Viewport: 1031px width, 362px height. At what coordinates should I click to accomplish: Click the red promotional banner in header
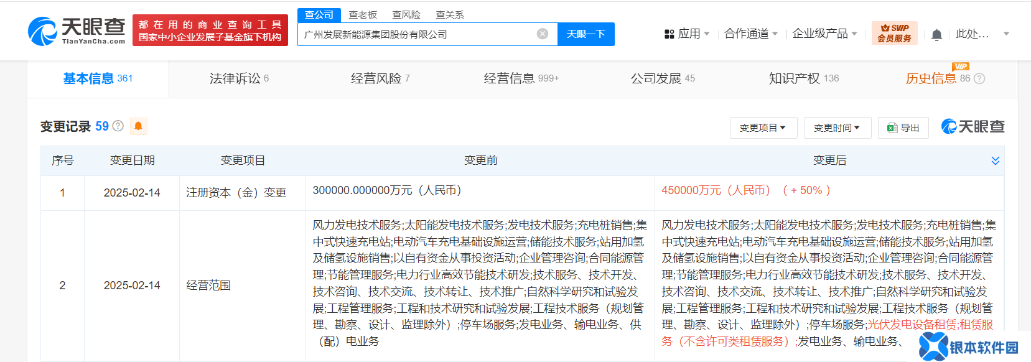(x=210, y=30)
